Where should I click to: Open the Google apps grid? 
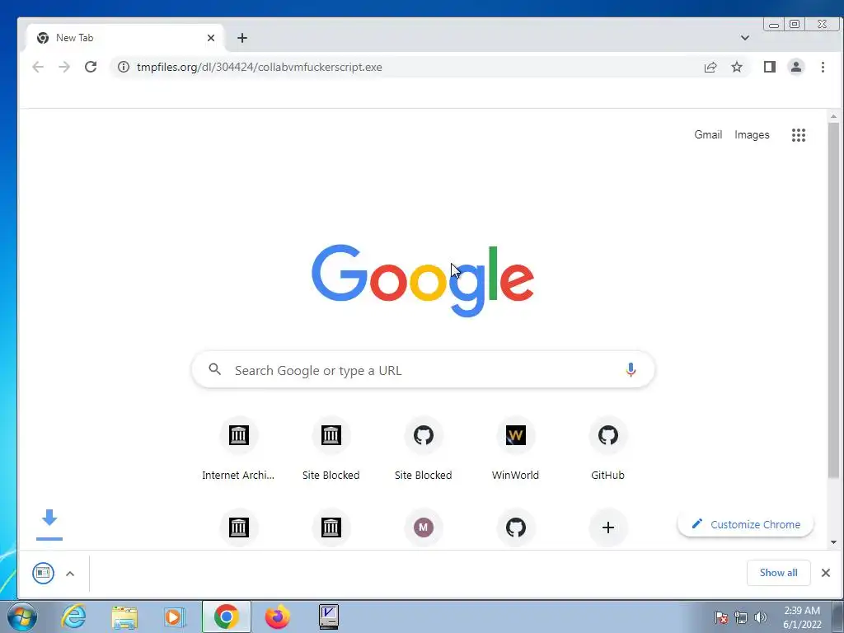click(x=799, y=135)
